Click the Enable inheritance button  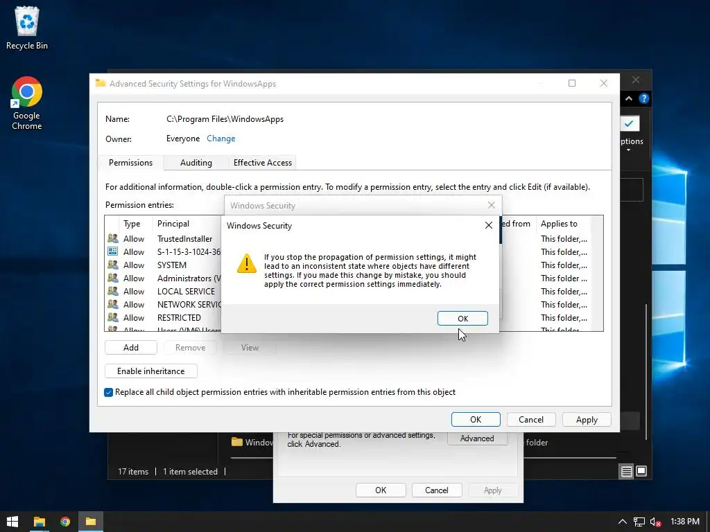coord(150,371)
